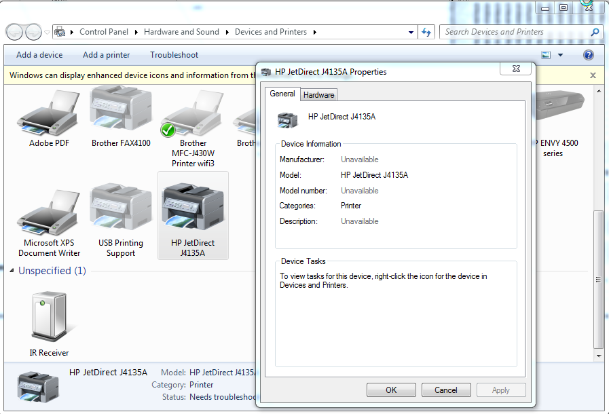Screen dimensions: 609x414
Task: Click printer icon in Properties dialog title
Action: (x=266, y=72)
